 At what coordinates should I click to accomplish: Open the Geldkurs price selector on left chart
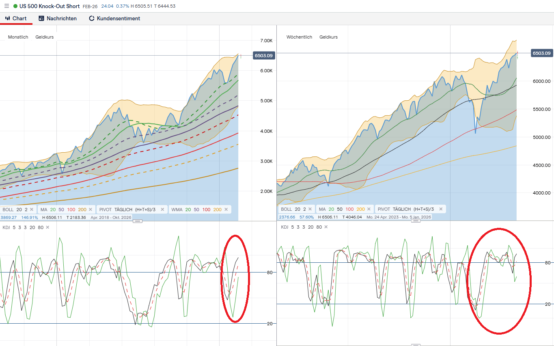(x=45, y=37)
